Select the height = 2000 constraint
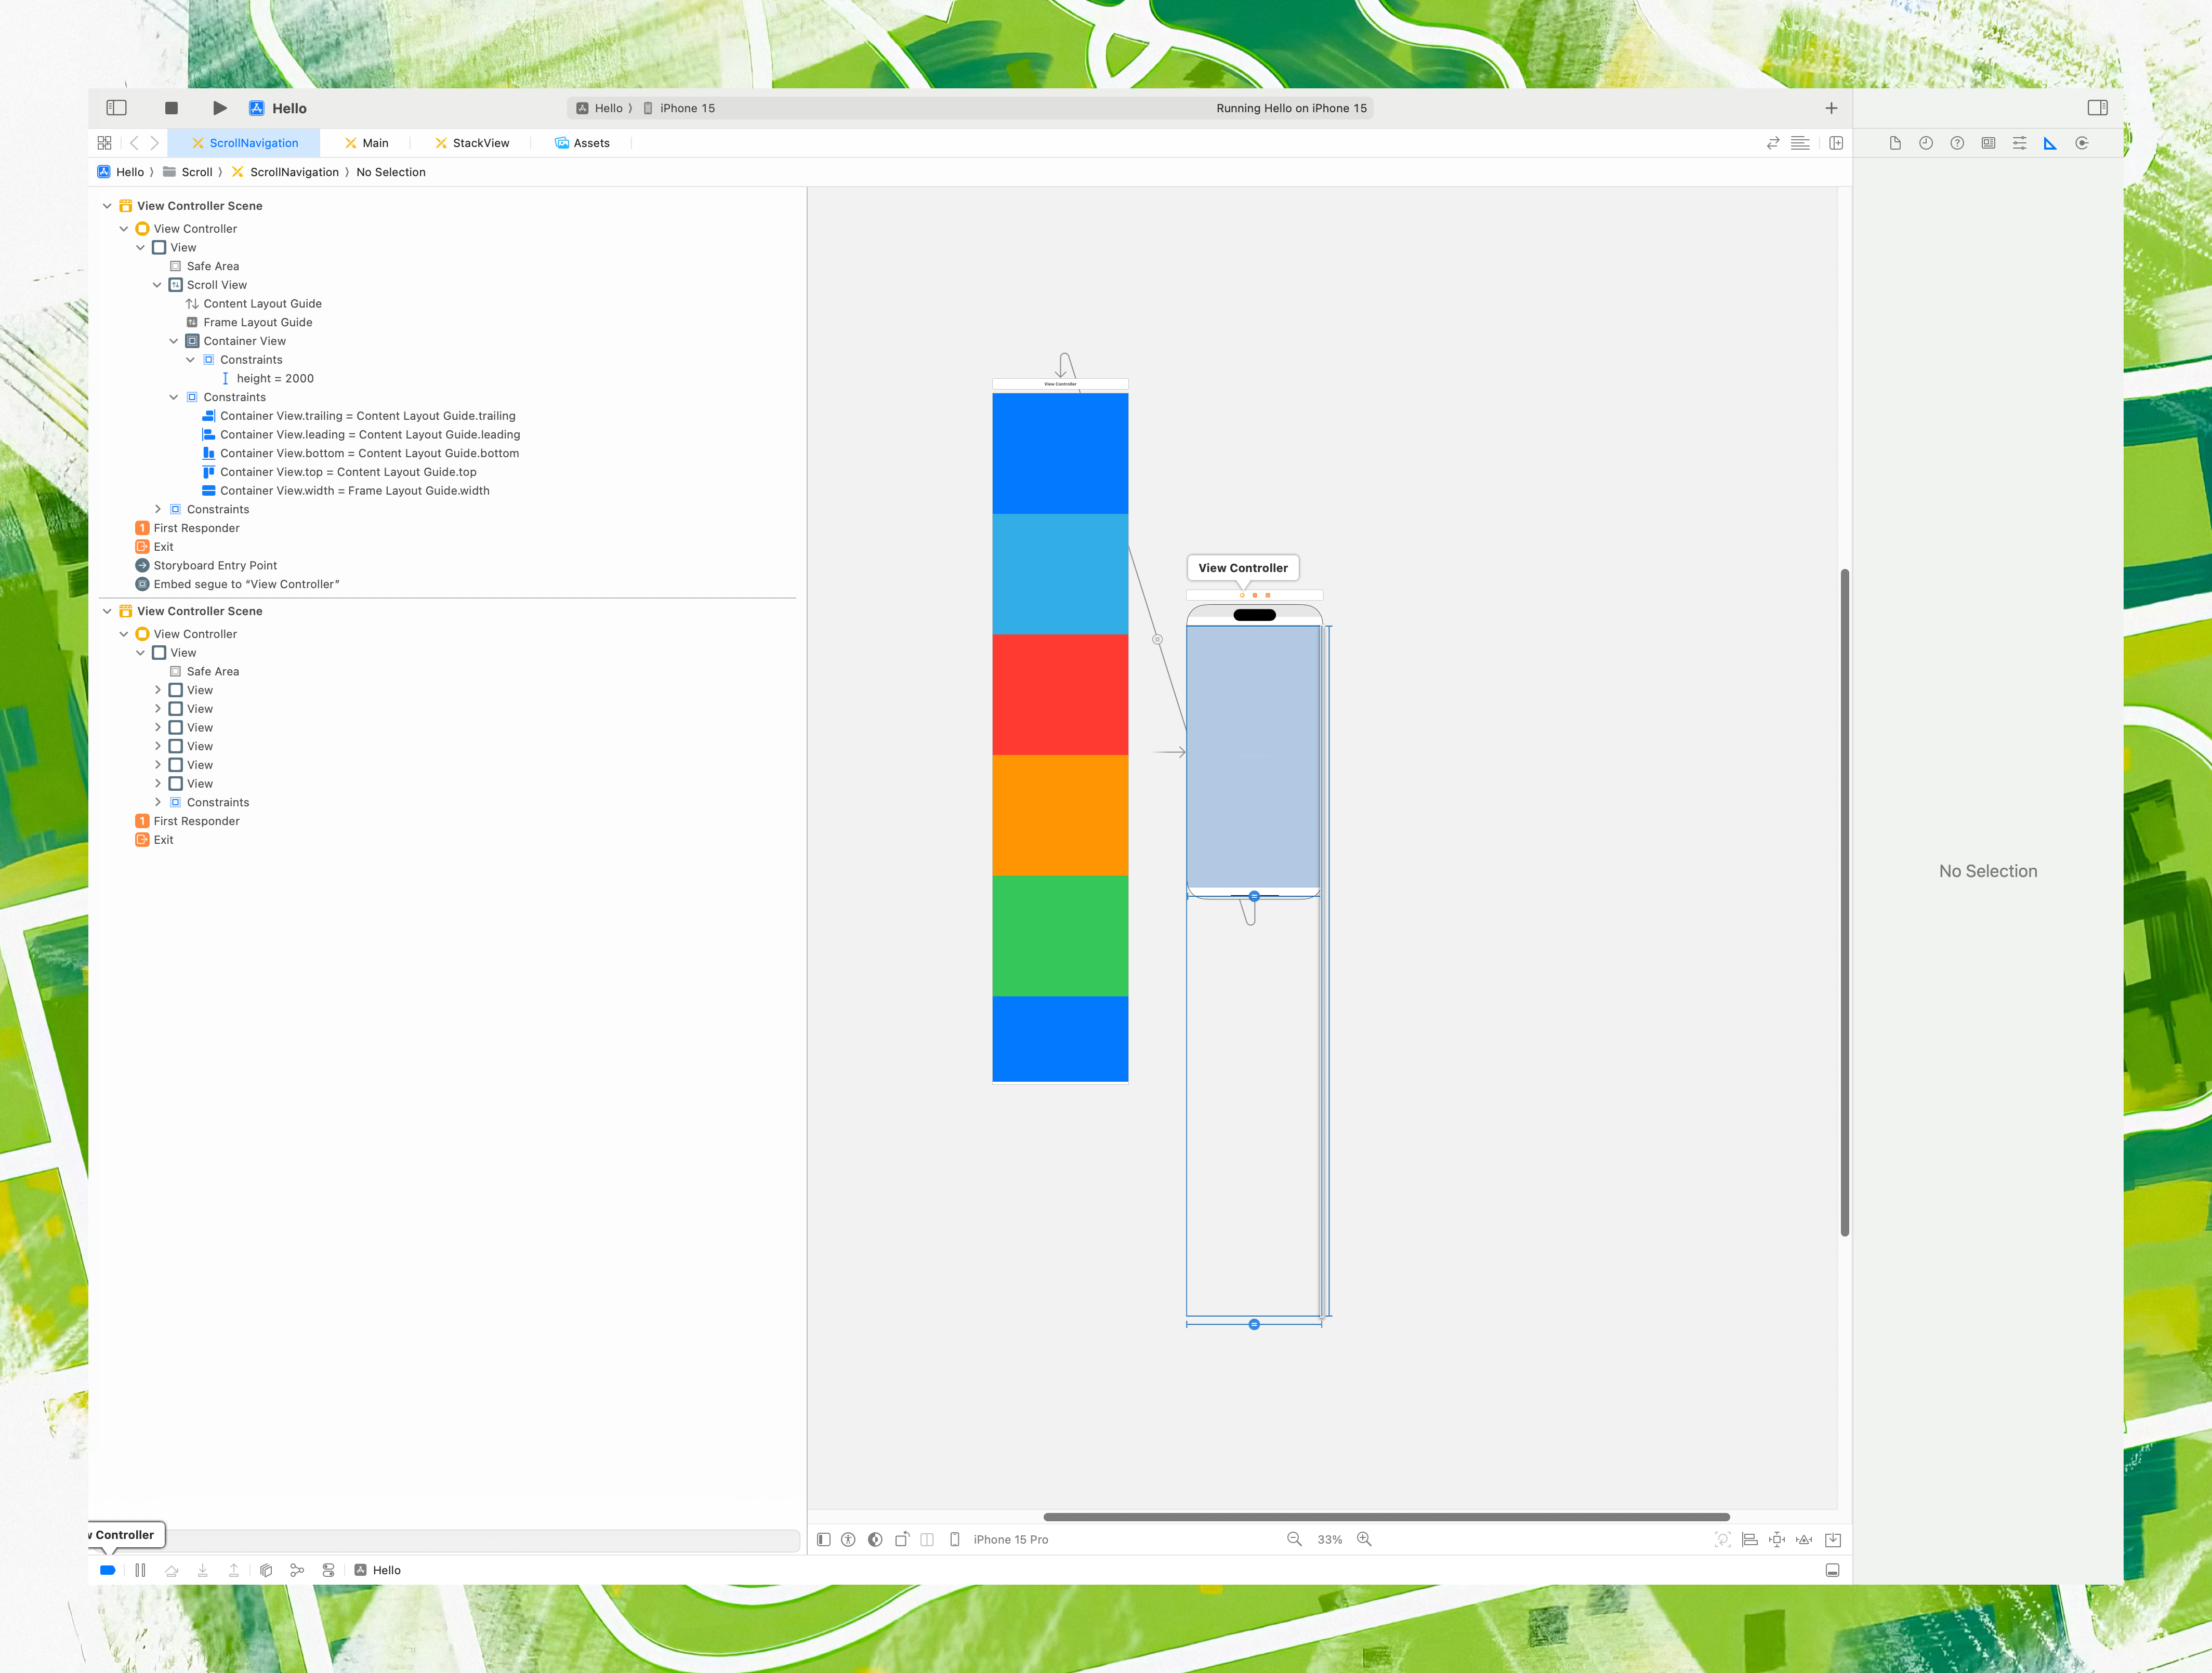2212x1673 pixels. tap(275, 379)
